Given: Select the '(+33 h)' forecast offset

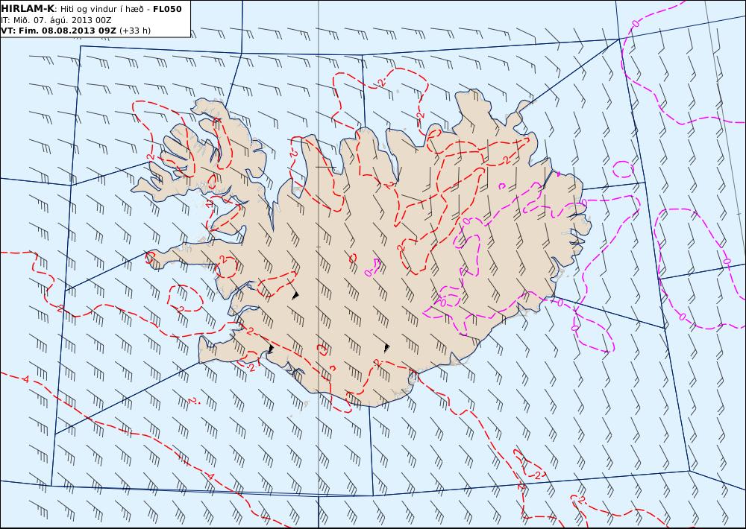Looking at the screenshot, I should point(134,31).
